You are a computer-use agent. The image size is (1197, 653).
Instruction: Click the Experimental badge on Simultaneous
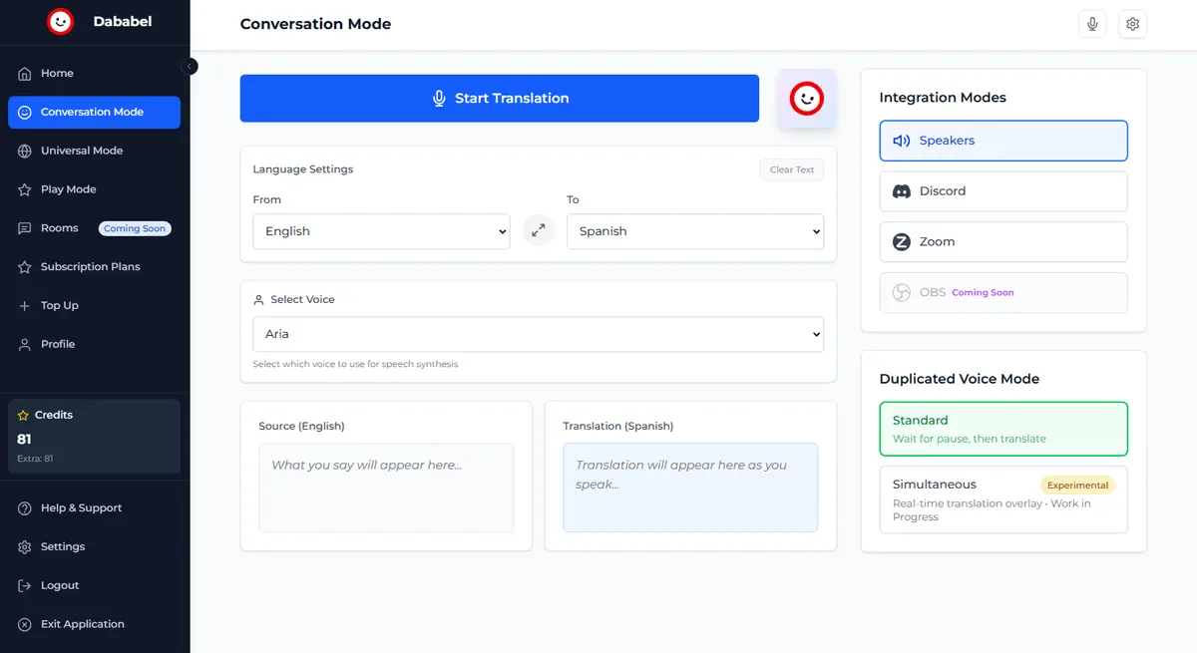click(x=1077, y=486)
